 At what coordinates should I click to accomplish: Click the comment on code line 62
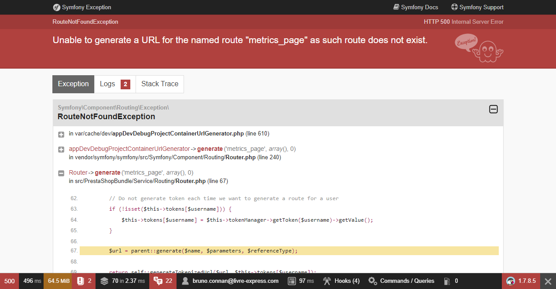click(x=224, y=198)
